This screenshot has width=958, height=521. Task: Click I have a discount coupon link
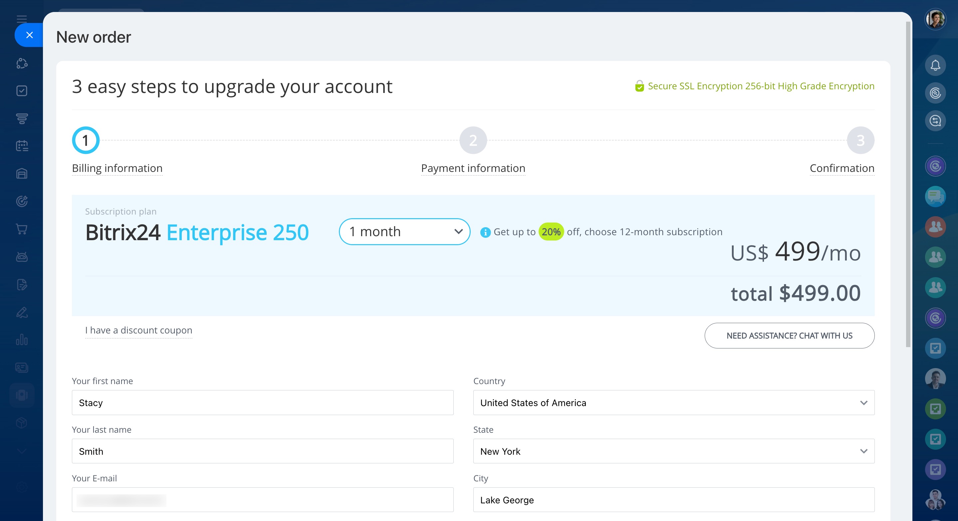(139, 330)
